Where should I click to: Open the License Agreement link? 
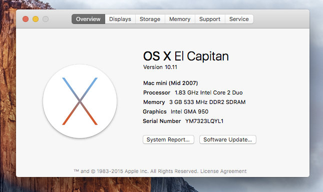pyautogui.click(x=223, y=171)
